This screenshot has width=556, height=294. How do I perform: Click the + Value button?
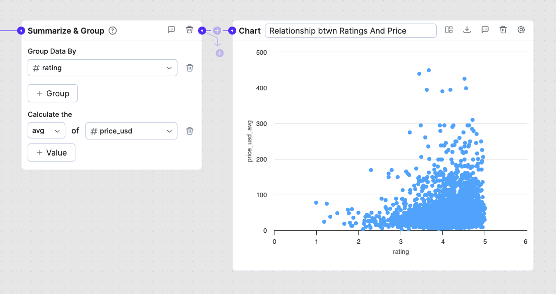tap(51, 153)
